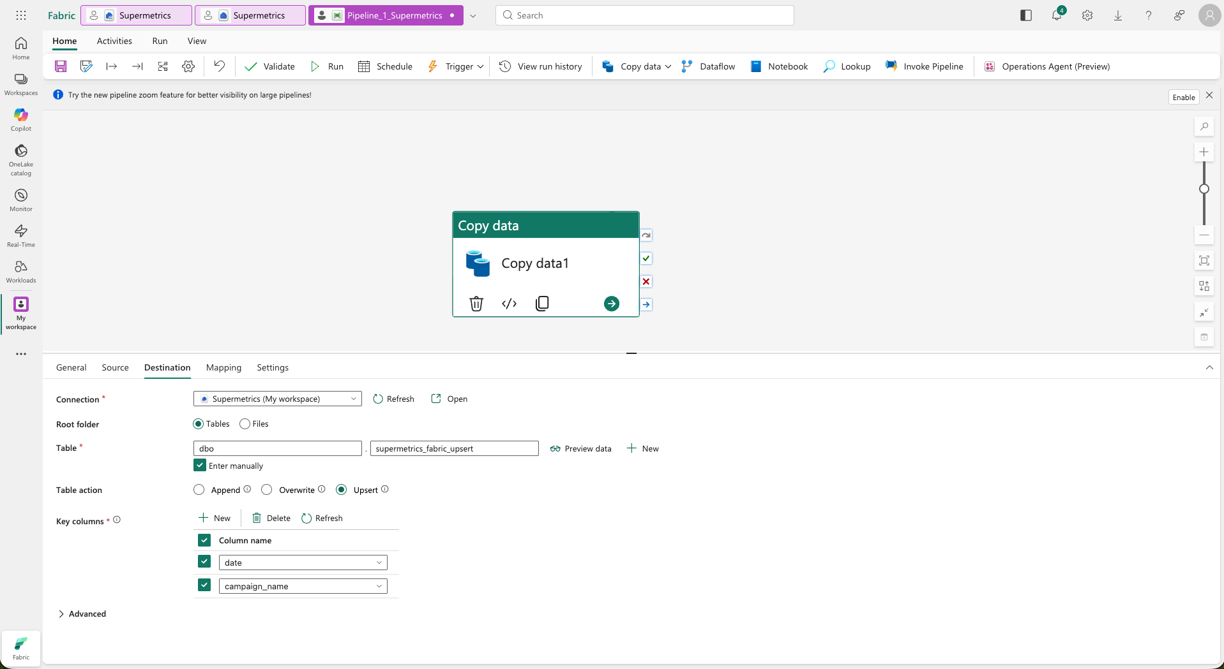Click the fit-to-view icon in toolbar
Viewport: 1224px width, 669px height.
163,66
